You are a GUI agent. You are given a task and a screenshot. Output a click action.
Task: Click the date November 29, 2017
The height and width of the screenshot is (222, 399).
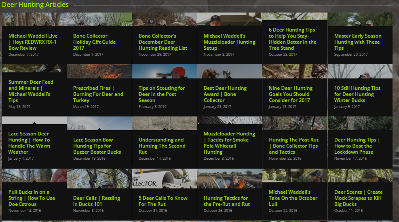tap(155, 55)
